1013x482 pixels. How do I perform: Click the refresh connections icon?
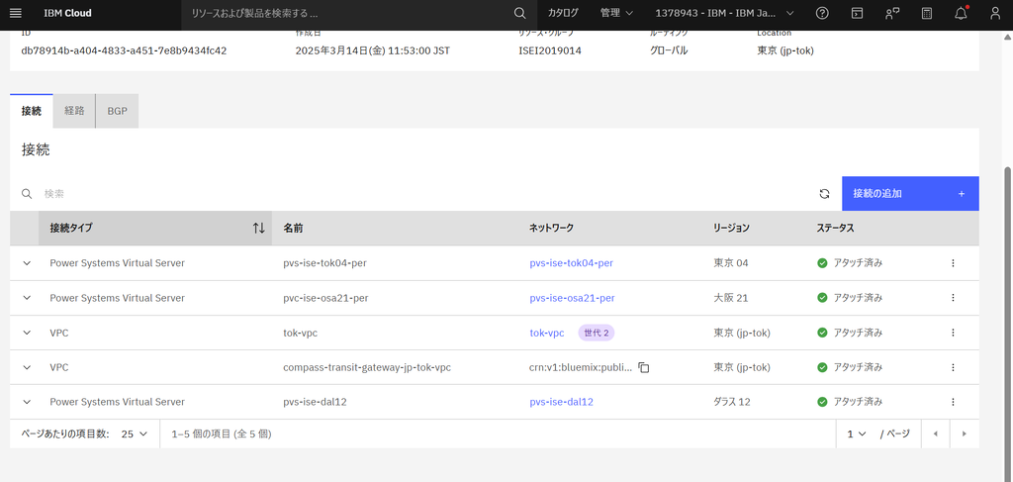[824, 194]
